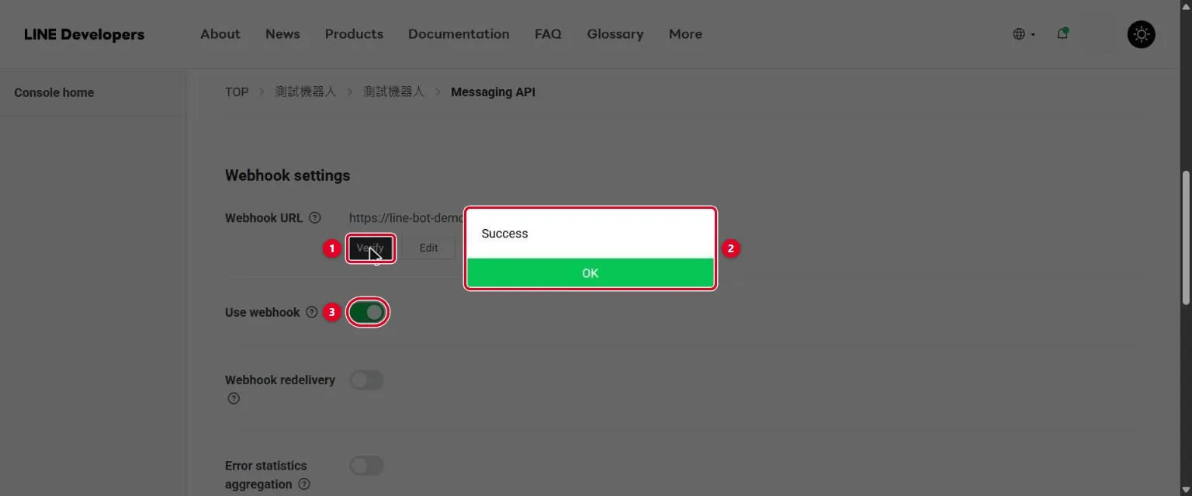This screenshot has width=1192, height=496.
Task: Toggle the light/dark theme sun icon
Action: pyautogui.click(x=1141, y=34)
